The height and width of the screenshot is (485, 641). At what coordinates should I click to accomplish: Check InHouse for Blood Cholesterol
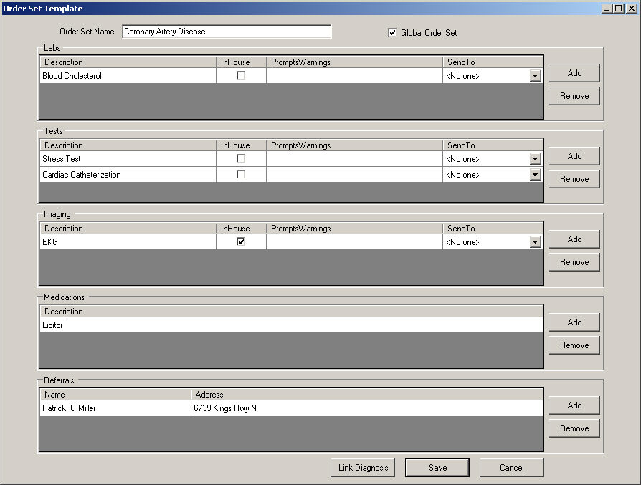click(x=241, y=75)
